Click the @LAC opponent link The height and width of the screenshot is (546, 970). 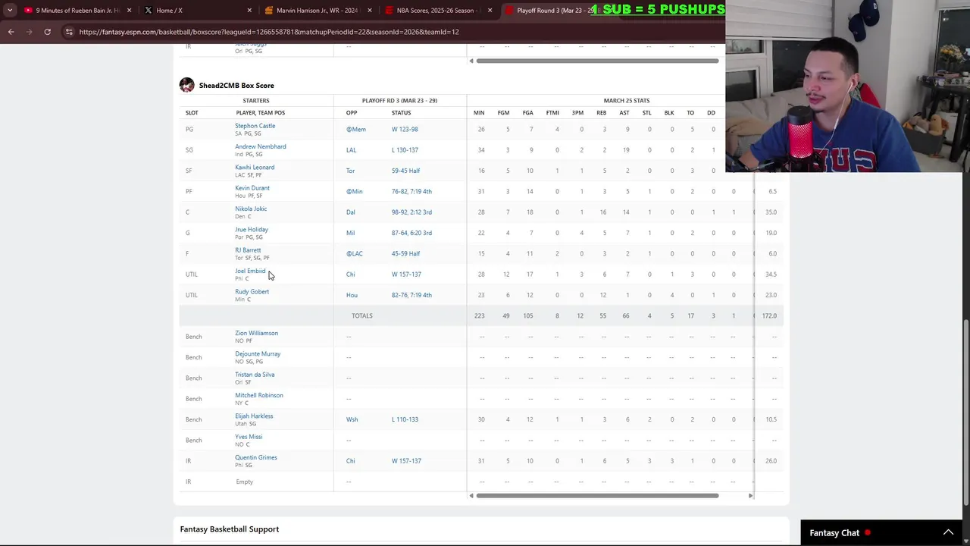(x=355, y=253)
